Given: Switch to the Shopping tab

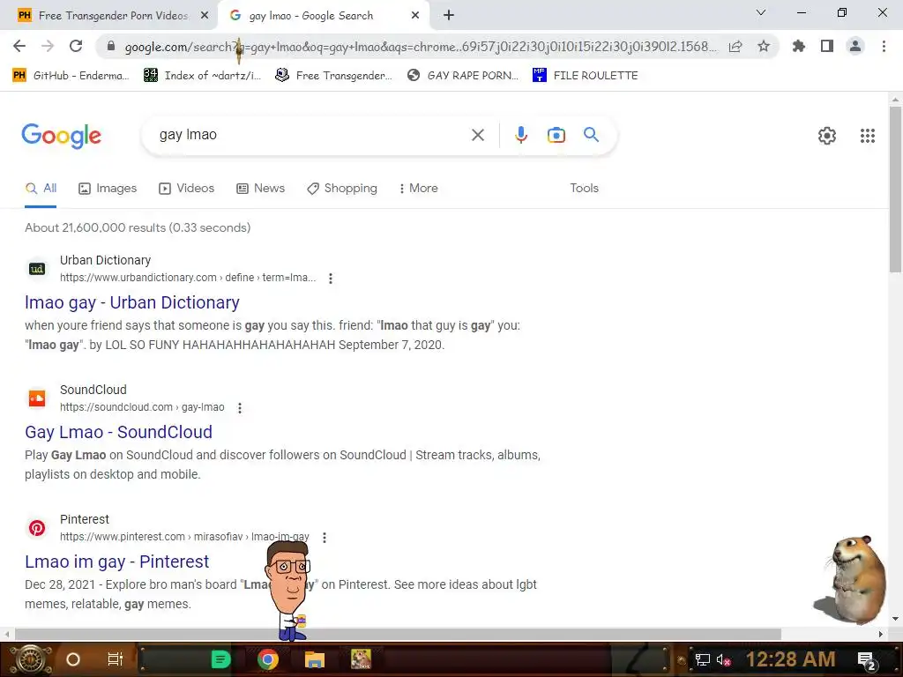Looking at the screenshot, I should tap(342, 189).
